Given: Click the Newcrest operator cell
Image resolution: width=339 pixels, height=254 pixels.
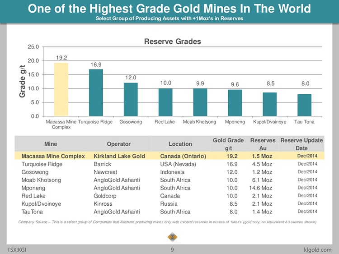Looking at the screenshot, I should tap(105, 172).
